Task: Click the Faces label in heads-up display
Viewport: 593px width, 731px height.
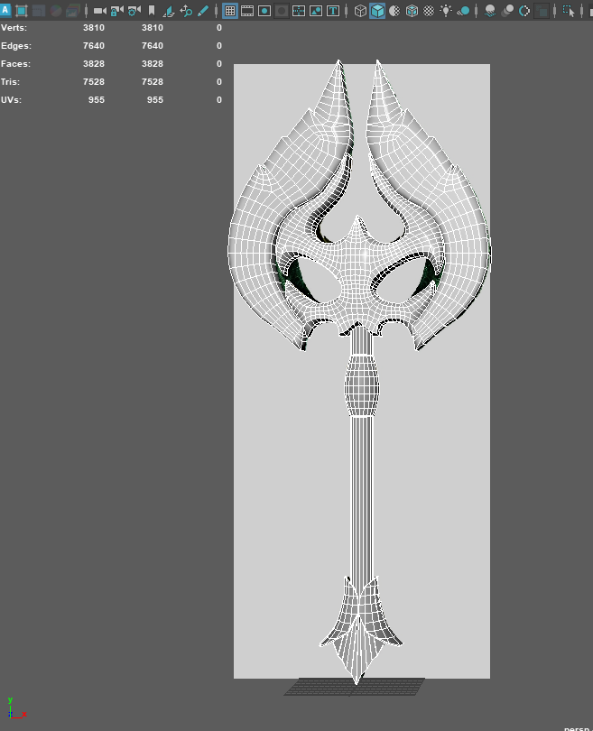Action: click(16, 64)
